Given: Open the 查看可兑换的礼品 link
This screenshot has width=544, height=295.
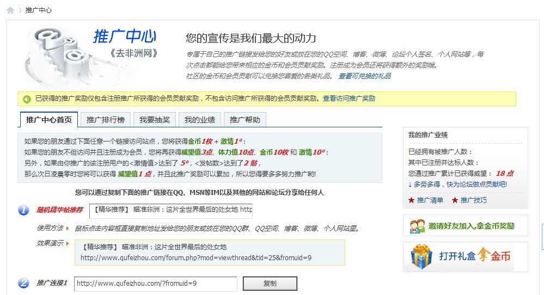Looking at the screenshot, I should pyautogui.click(x=365, y=76).
